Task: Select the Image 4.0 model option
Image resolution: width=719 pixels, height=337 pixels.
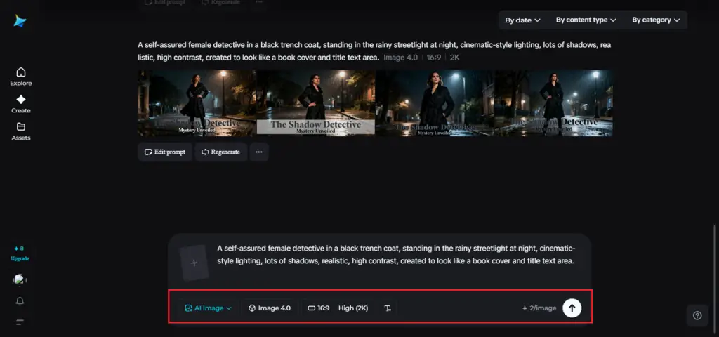Action: (x=270, y=308)
